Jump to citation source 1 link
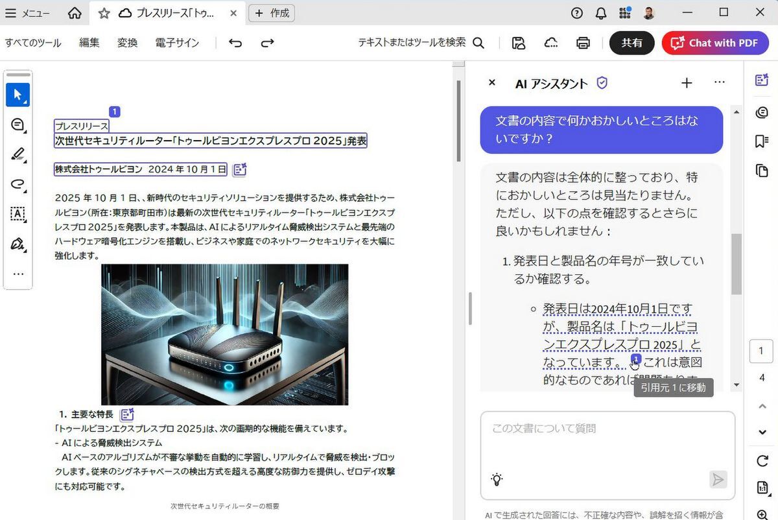The height and width of the screenshot is (520, 778). click(636, 359)
